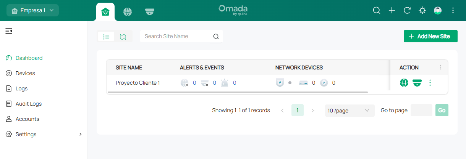Viewport: 466px width, 159px height.
Task: Launch network view for Proyecto Cliente 1
Action: pos(404,82)
